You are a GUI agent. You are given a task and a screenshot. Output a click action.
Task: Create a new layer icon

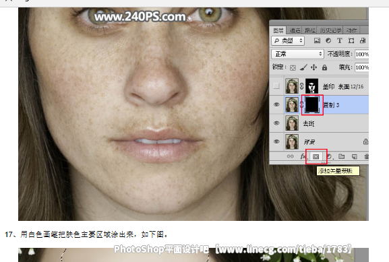354,156
